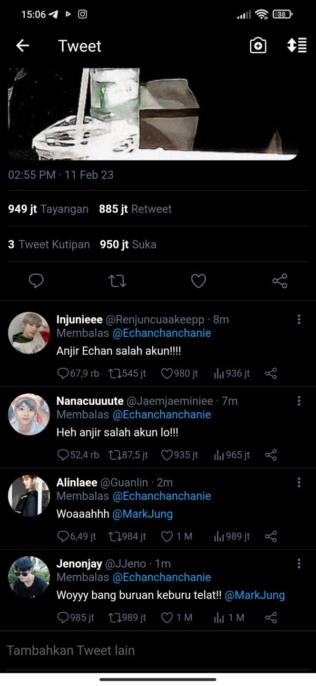Tap the camera add icon in the header
This screenshot has height=686, width=316.
tap(258, 46)
